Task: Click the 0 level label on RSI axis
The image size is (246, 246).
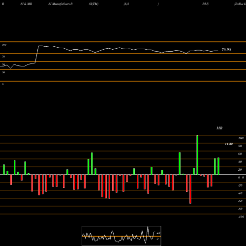Action: tap(2, 84)
